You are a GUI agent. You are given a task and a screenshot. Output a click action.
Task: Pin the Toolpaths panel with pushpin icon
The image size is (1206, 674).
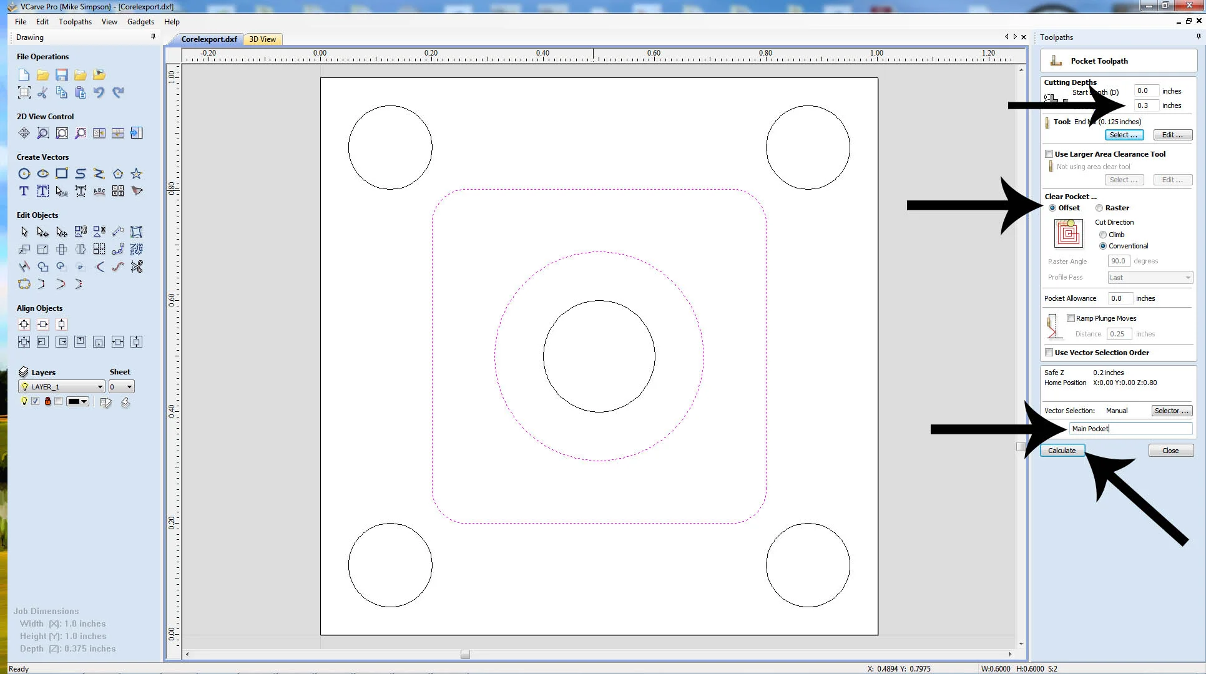[1198, 37]
